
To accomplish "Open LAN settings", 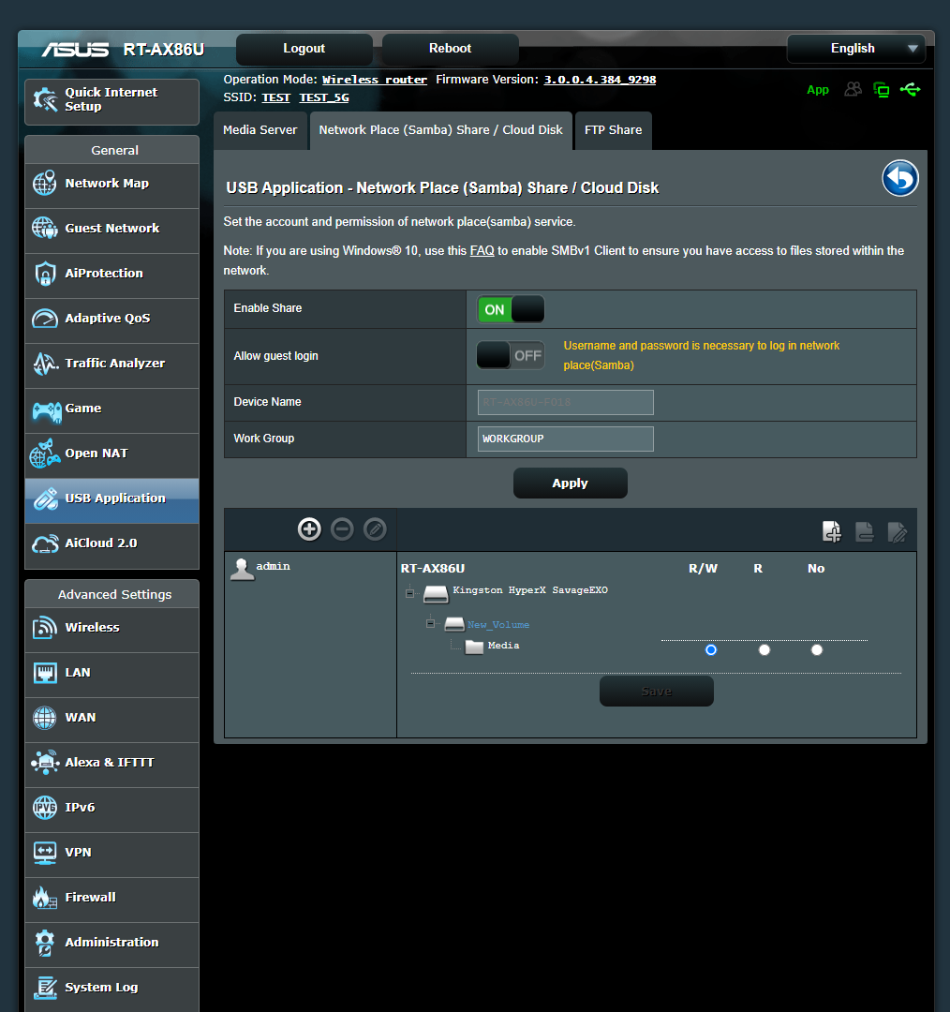I will coord(111,675).
